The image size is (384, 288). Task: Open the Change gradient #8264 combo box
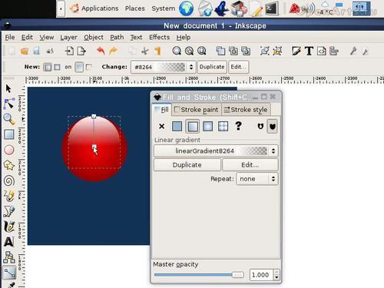[164, 67]
